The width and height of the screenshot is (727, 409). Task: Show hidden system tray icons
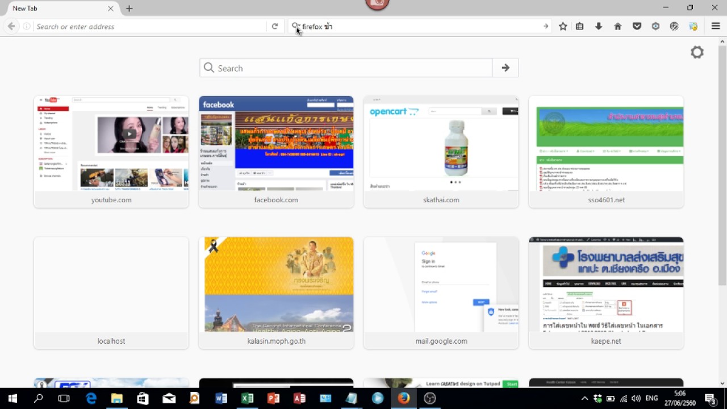pos(584,398)
